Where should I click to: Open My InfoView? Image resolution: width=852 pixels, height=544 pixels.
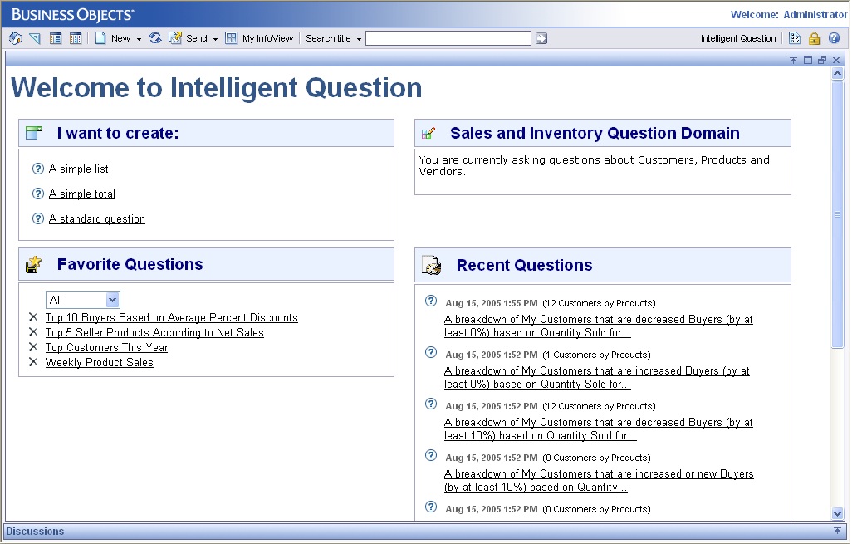coord(268,38)
